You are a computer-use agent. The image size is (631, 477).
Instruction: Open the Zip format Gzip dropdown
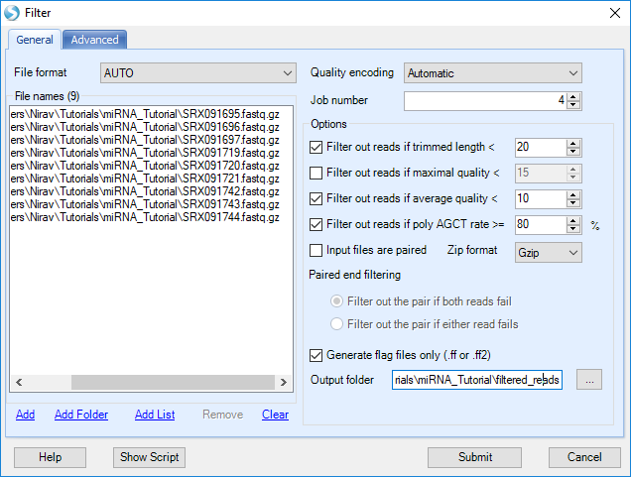click(548, 253)
